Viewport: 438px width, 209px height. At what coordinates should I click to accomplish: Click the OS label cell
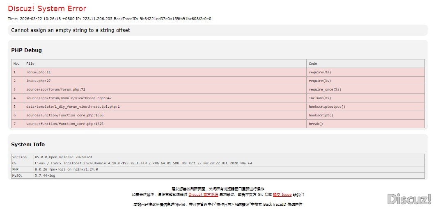(x=22, y=163)
